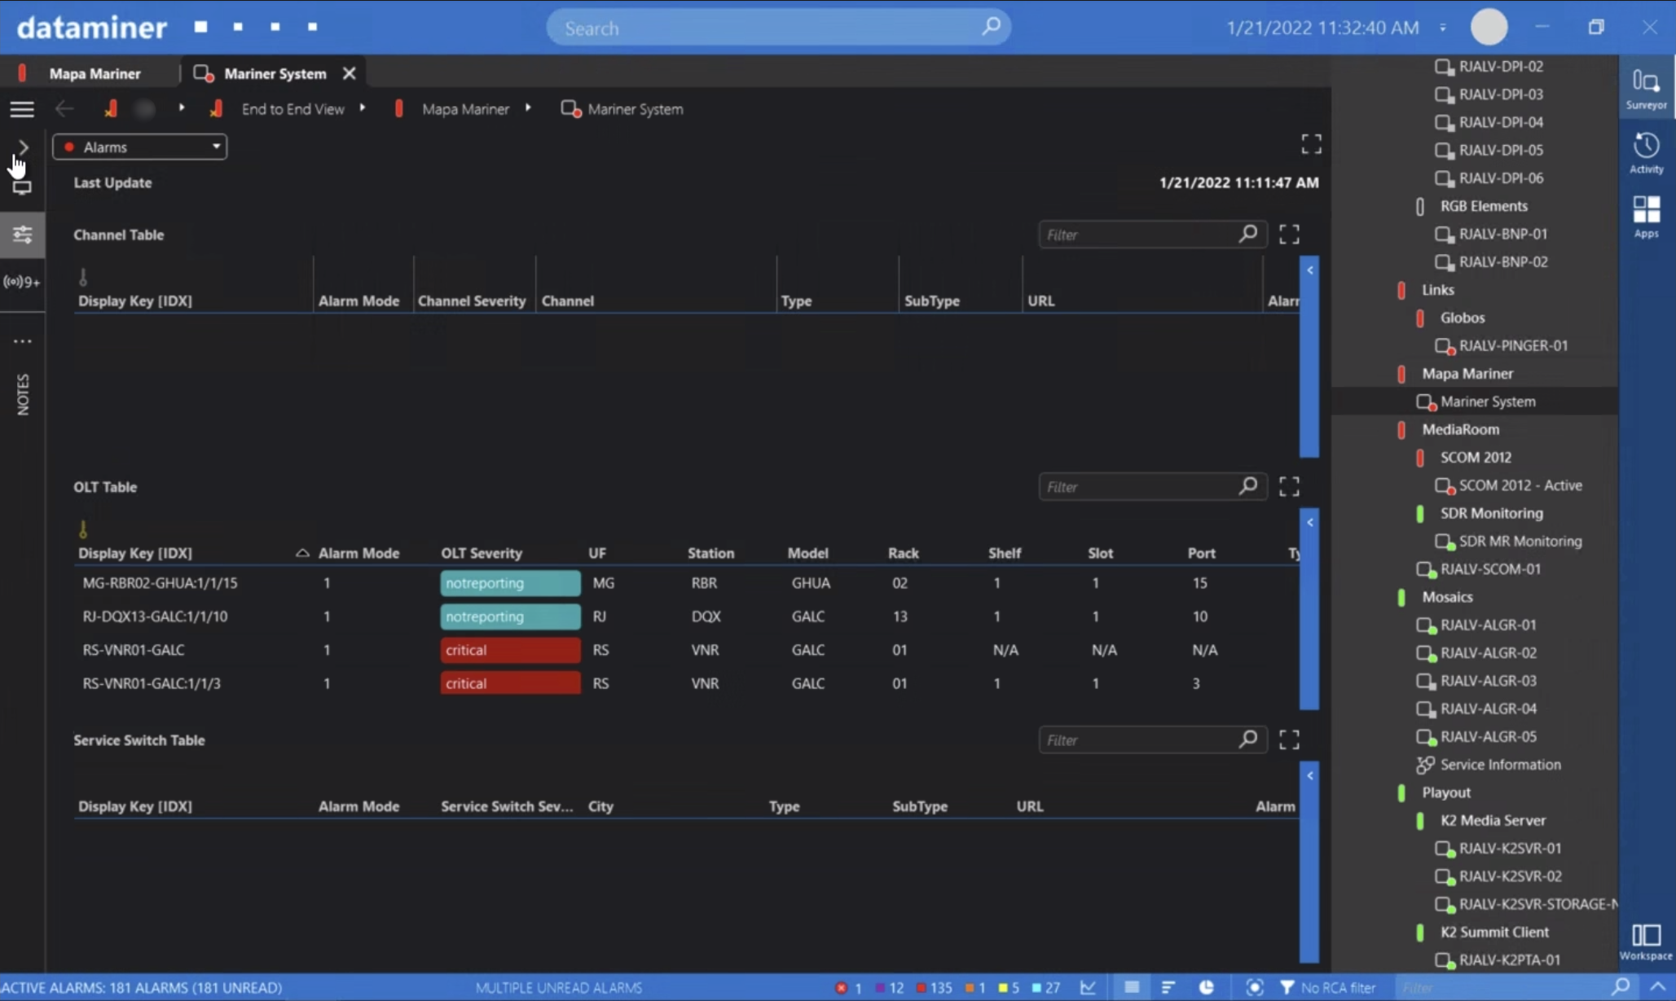Expand the OLT Table to full screen
The width and height of the screenshot is (1676, 1001).
[x=1289, y=487]
